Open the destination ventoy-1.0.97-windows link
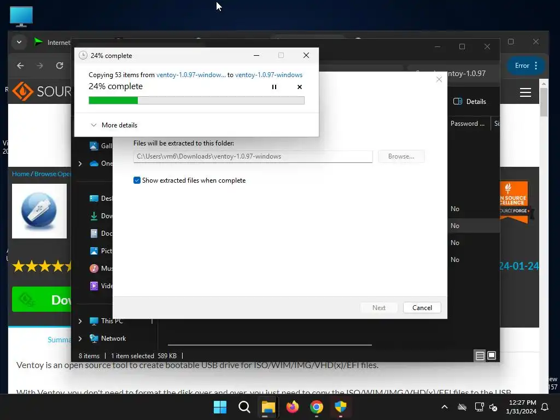Viewport: 560px width, 420px height. (269, 74)
